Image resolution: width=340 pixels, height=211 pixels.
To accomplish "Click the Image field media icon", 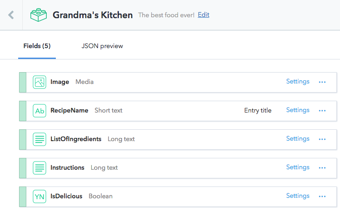I will point(39,82).
